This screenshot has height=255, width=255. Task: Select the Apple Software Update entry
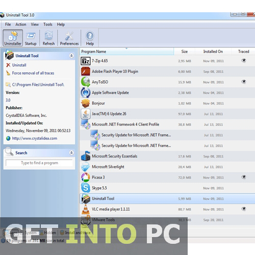point(110,93)
